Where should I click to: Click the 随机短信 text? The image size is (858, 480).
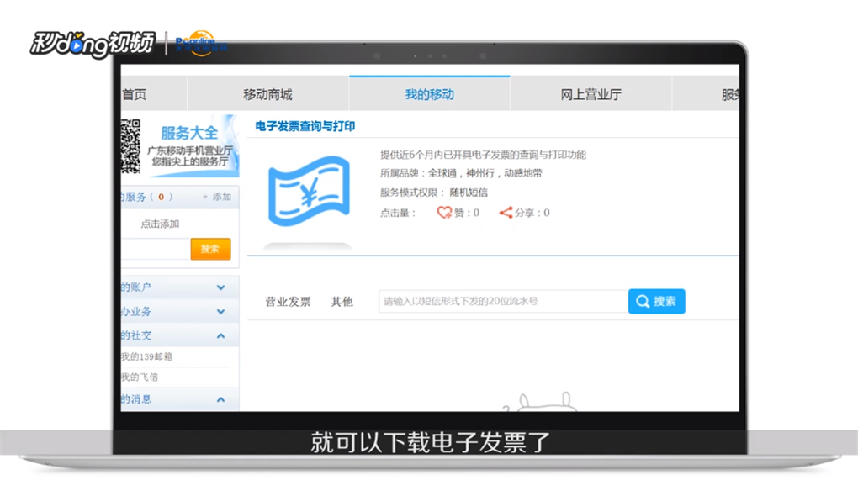click(469, 193)
